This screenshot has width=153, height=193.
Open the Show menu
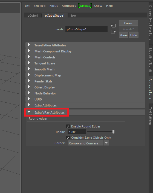98,6
